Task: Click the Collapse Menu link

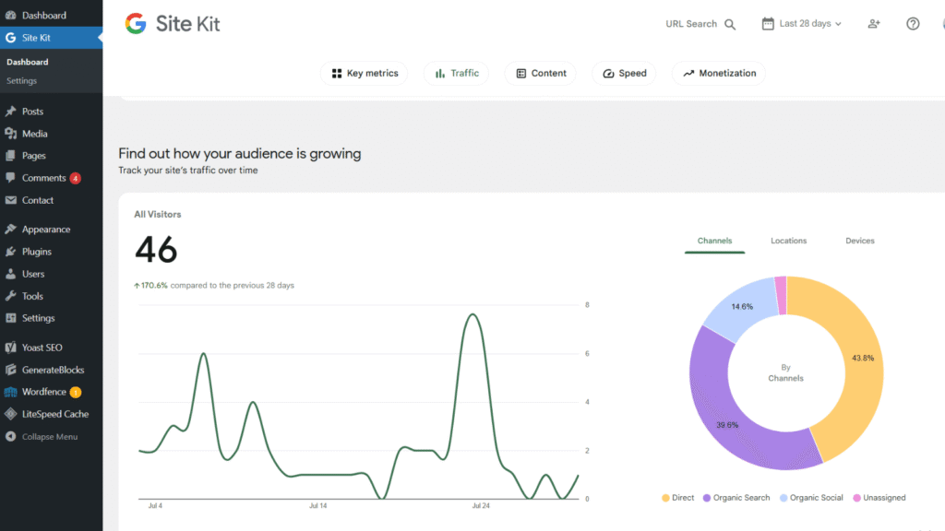Action: (x=52, y=436)
